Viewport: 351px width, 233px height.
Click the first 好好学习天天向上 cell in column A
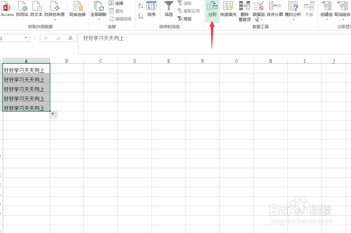[26, 69]
